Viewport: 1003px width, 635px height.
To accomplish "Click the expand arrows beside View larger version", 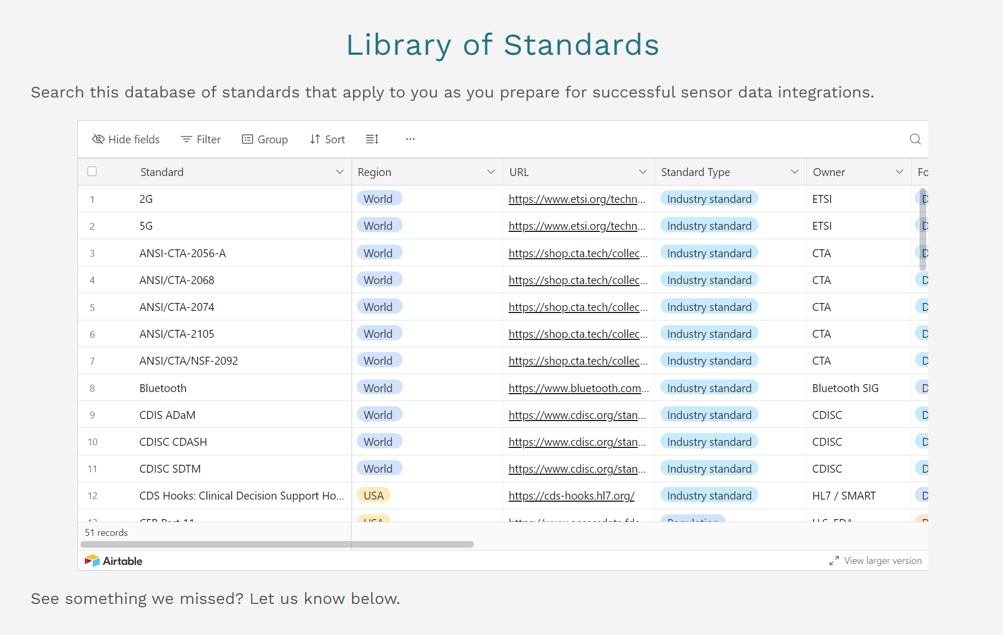I will [x=834, y=561].
